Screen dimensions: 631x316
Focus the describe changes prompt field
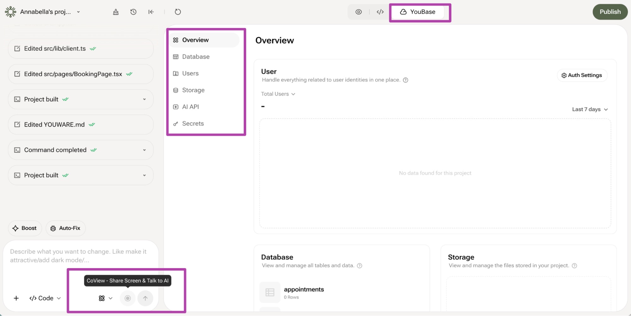(81, 256)
